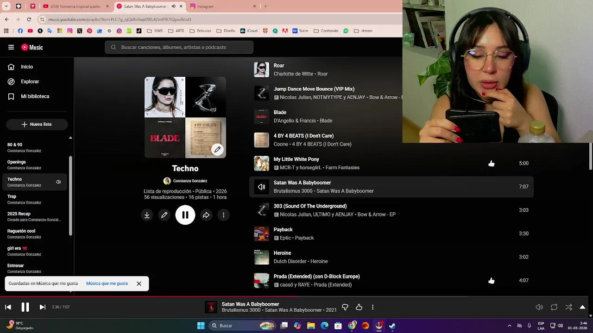Toggle shuffle mode
The height and width of the screenshot is (333, 593).
click(568, 307)
